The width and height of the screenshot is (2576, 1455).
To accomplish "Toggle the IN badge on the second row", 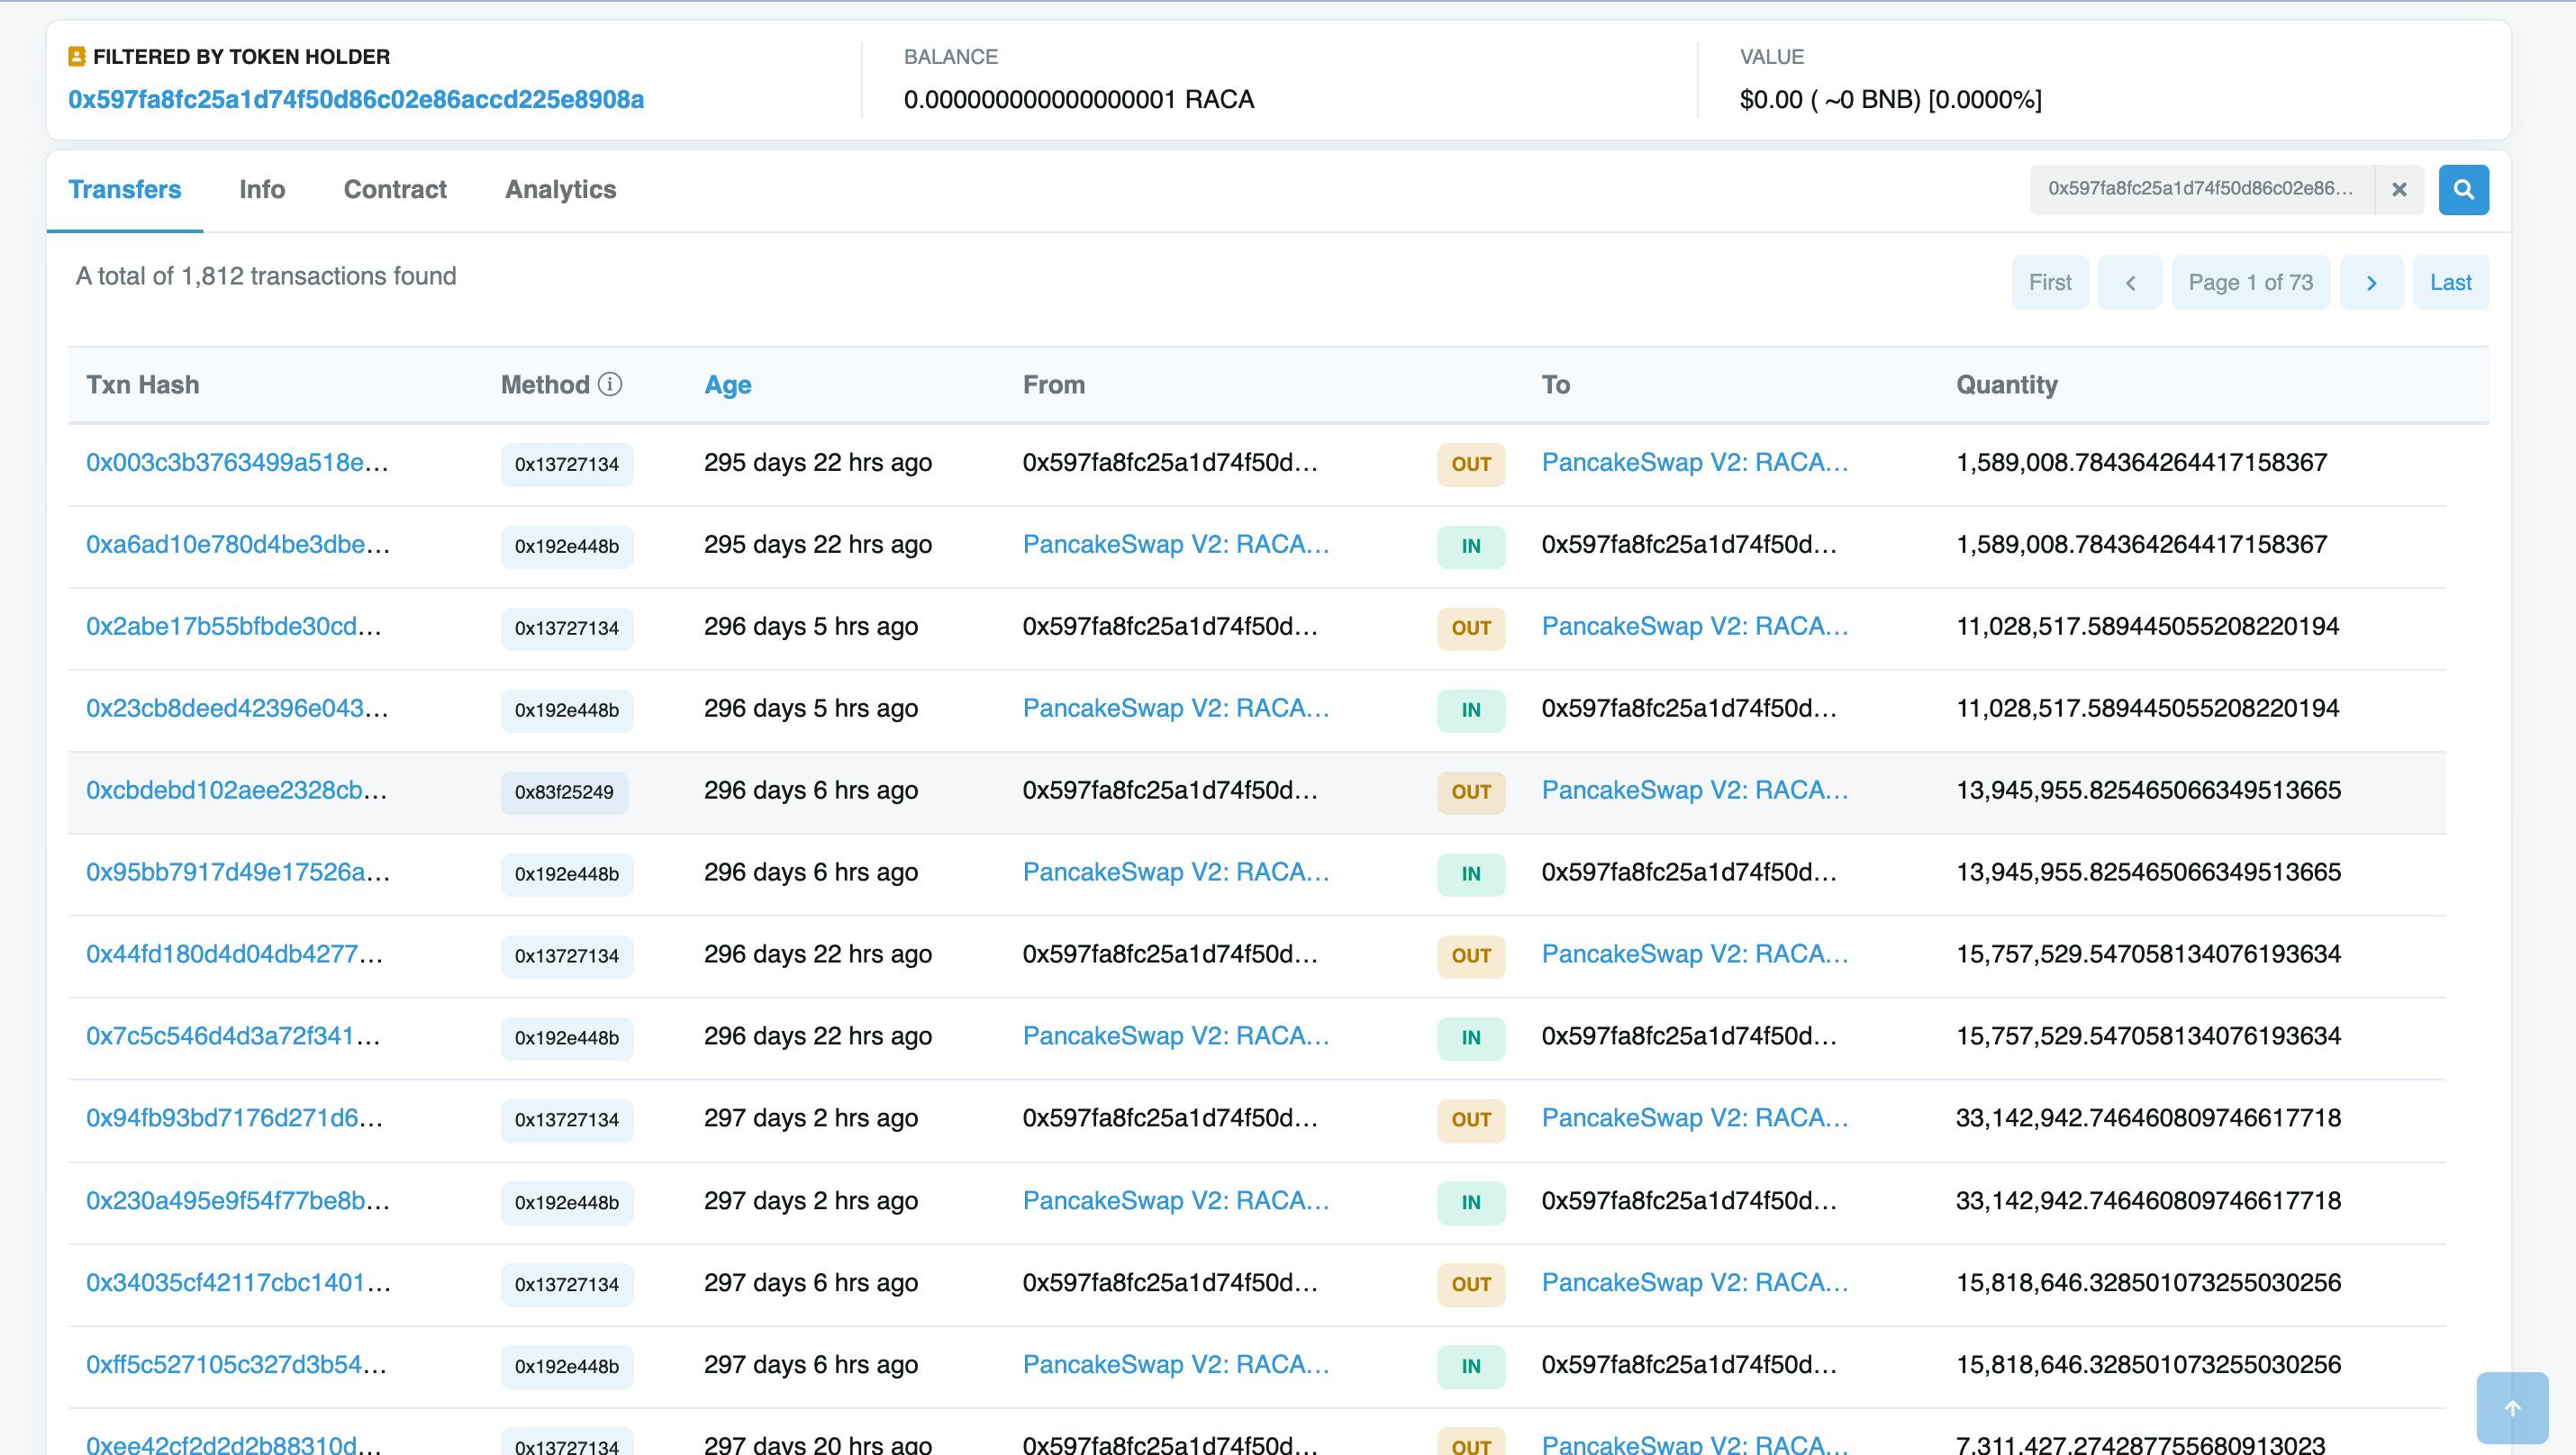I will (1470, 546).
